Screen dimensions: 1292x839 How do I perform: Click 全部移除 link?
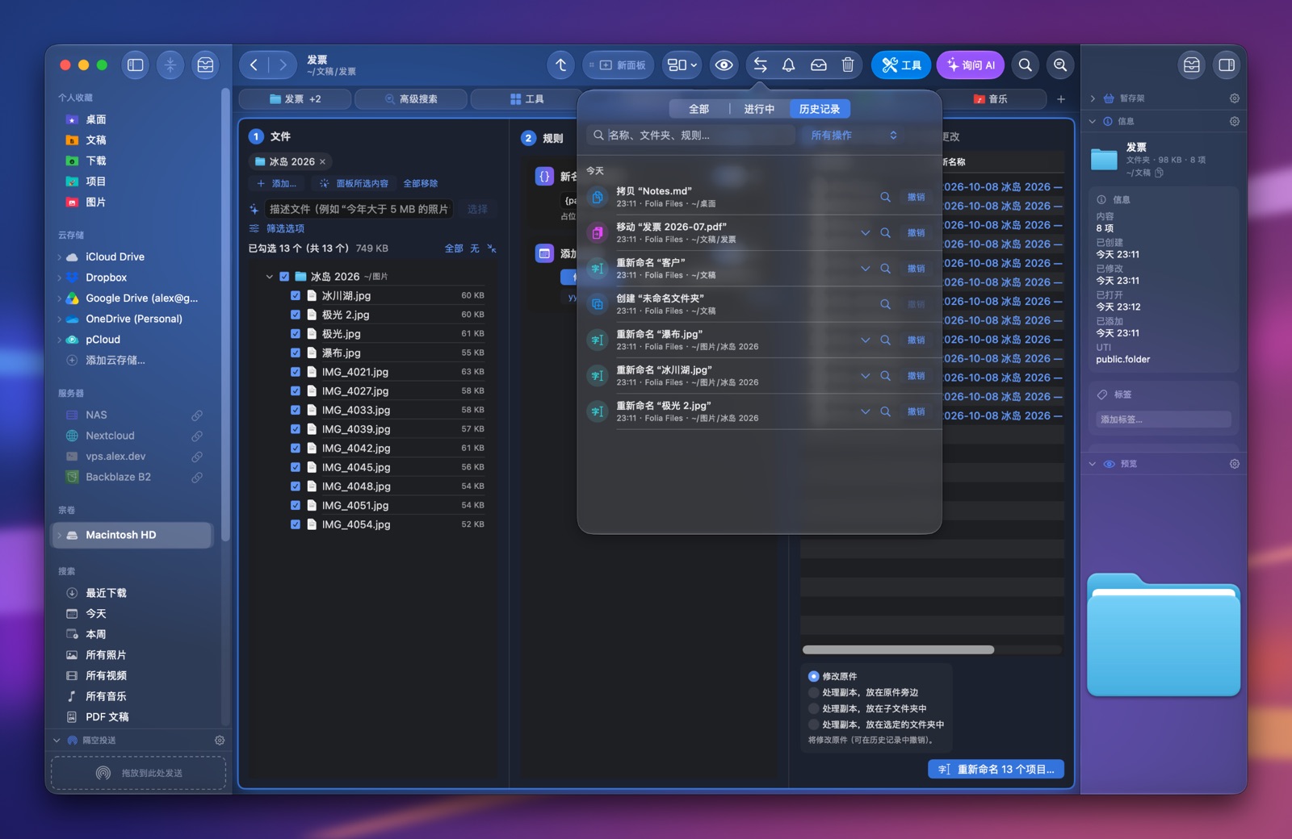coord(421,184)
